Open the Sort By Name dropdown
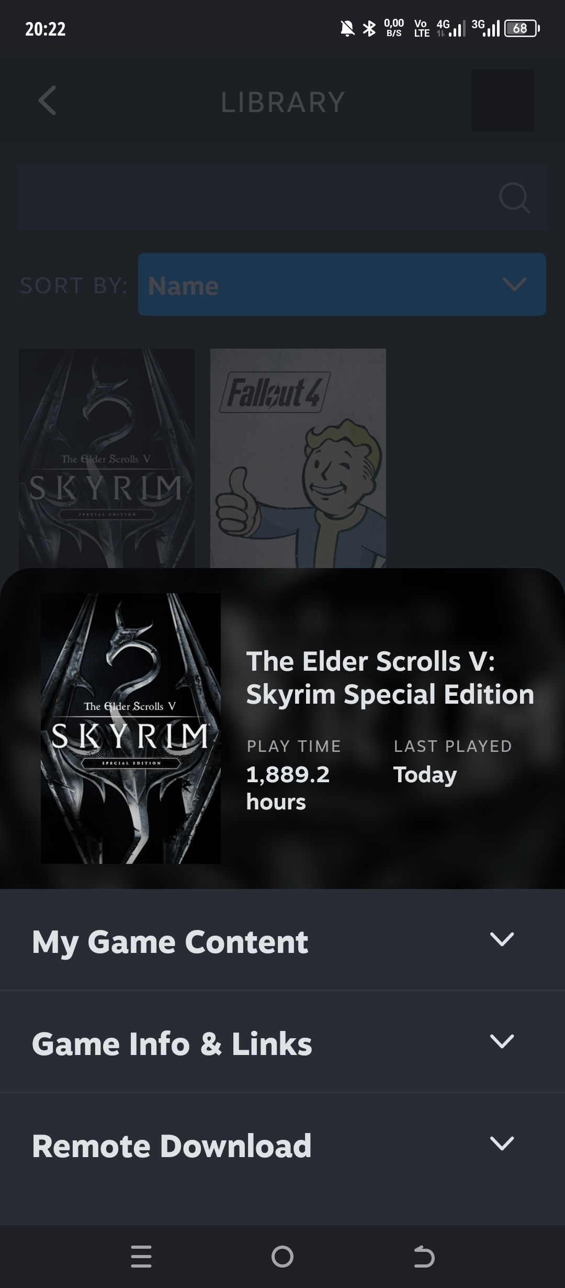The image size is (565, 1288). pyautogui.click(x=342, y=284)
